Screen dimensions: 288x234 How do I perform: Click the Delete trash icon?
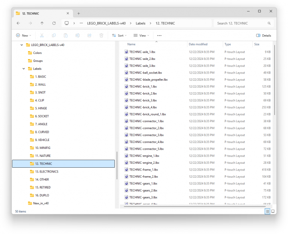(101, 36)
